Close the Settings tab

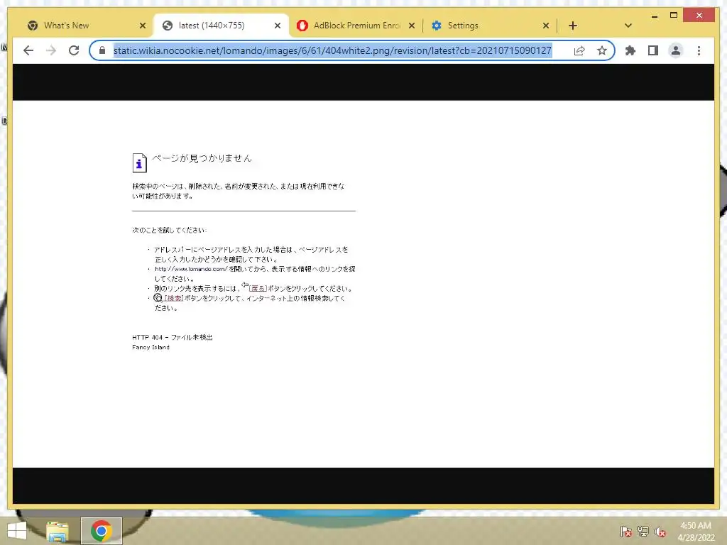[x=546, y=26]
